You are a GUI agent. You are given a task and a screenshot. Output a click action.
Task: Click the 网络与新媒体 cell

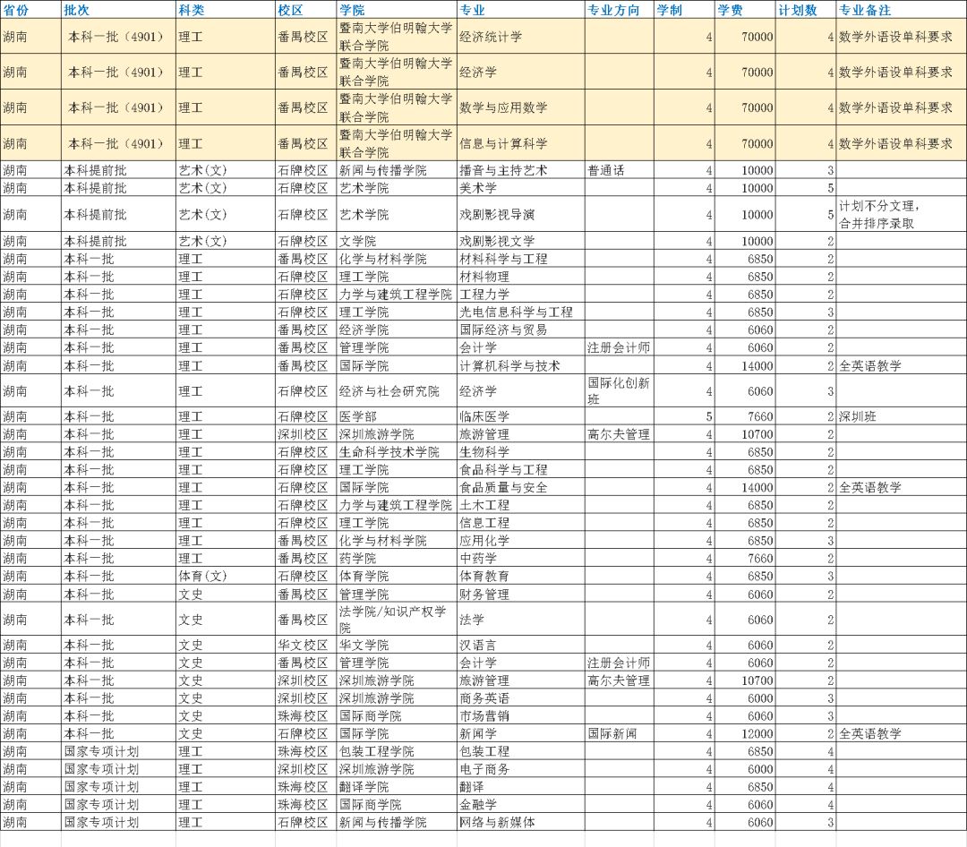pos(520,822)
